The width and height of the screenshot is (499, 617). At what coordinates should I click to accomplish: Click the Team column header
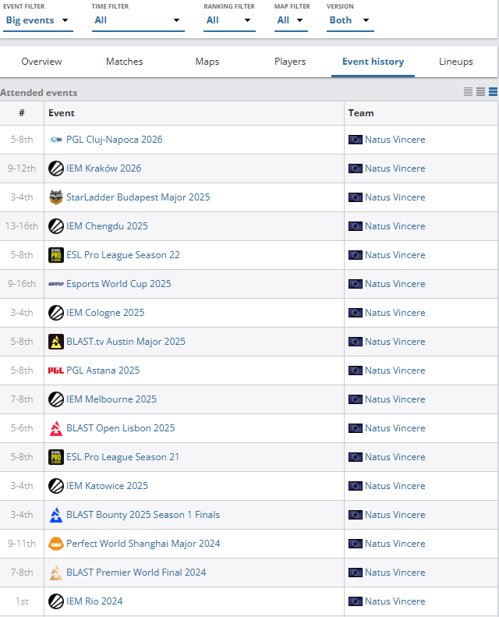coord(421,113)
